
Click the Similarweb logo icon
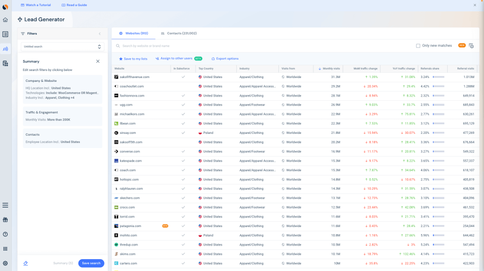point(5,7)
